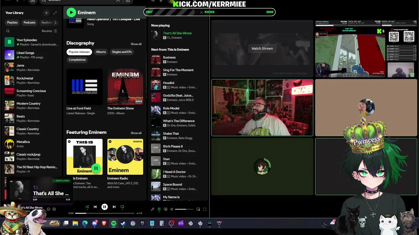Open Live at Ford Field album cover
The height and width of the screenshot is (235, 419).
[84, 86]
